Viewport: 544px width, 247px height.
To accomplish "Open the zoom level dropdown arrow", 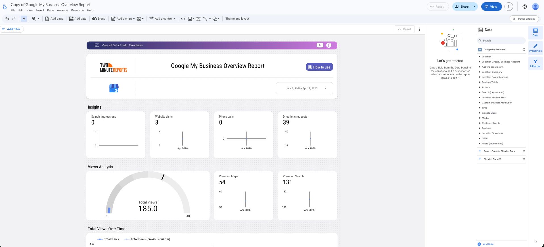I will point(38,19).
